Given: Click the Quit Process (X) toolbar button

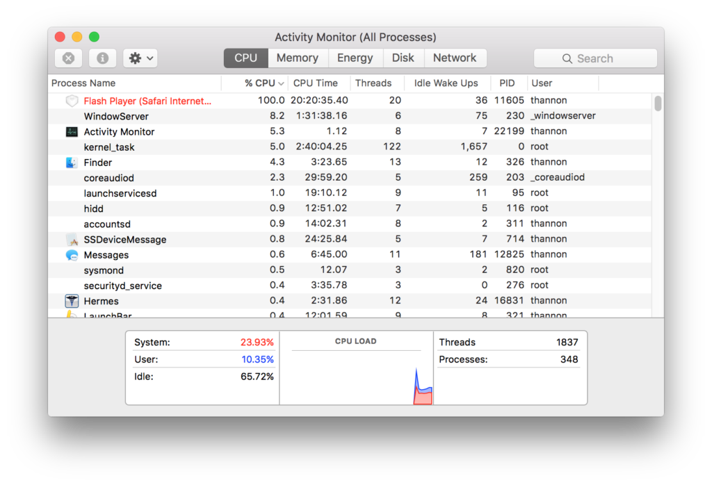Looking at the screenshot, I should coord(69,58).
